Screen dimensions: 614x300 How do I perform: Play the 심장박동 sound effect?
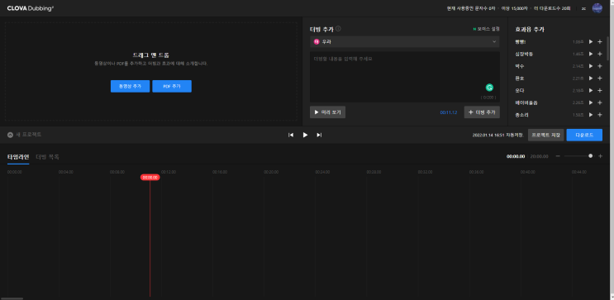pyautogui.click(x=591, y=54)
